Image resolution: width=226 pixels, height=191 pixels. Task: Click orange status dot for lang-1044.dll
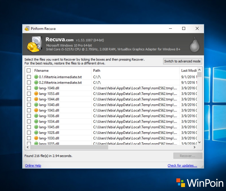(x=36, y=99)
